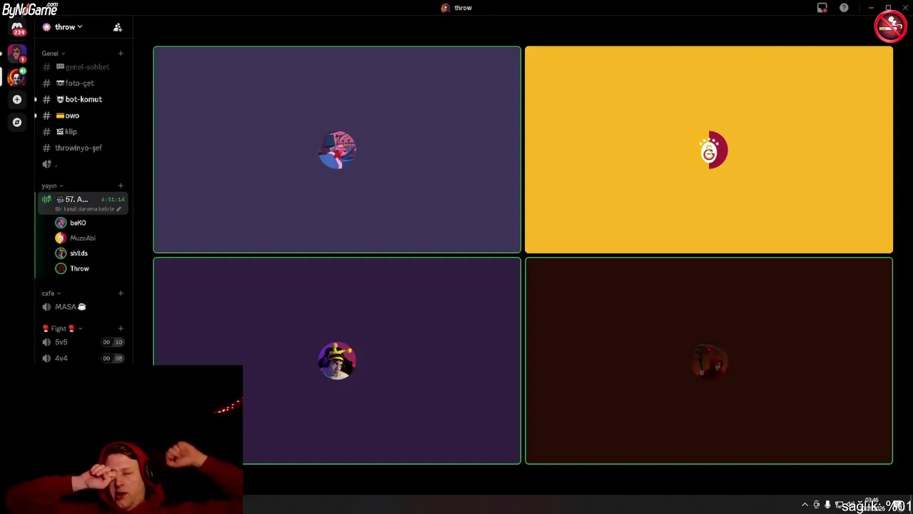Open inbox icon in title bar

[x=822, y=8]
